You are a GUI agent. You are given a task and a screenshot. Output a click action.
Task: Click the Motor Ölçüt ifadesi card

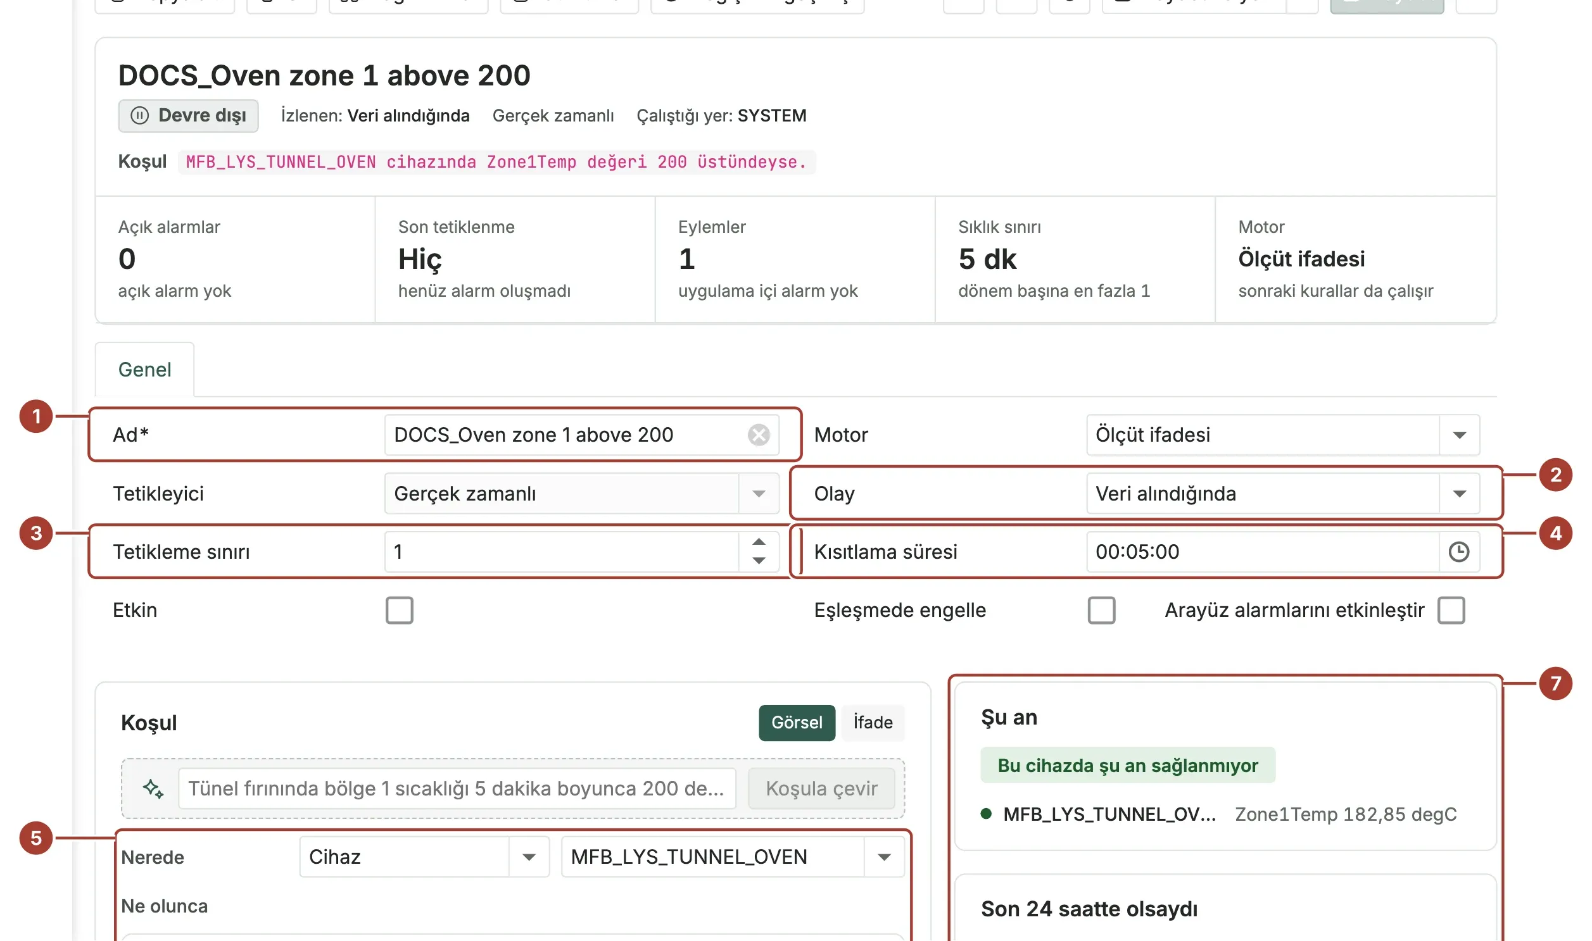click(x=1355, y=259)
